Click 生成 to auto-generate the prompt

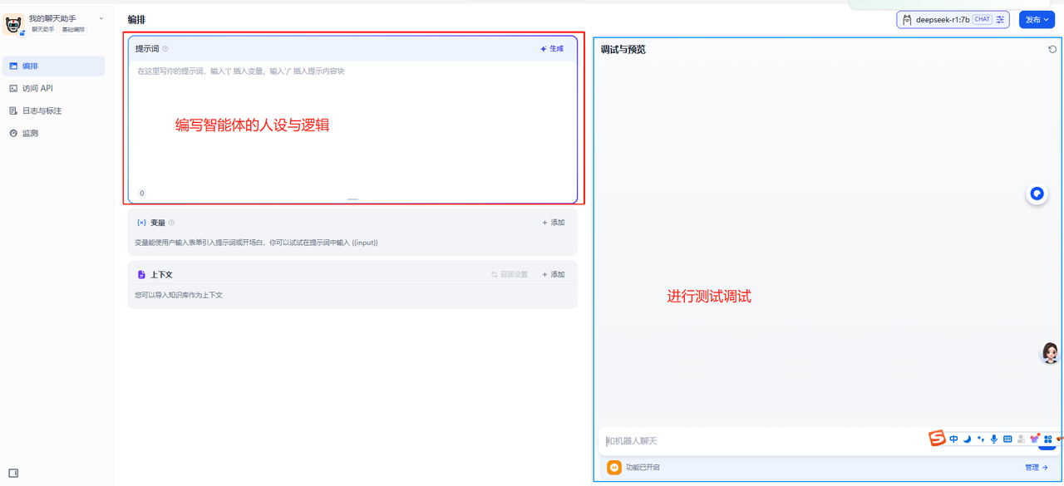point(552,49)
